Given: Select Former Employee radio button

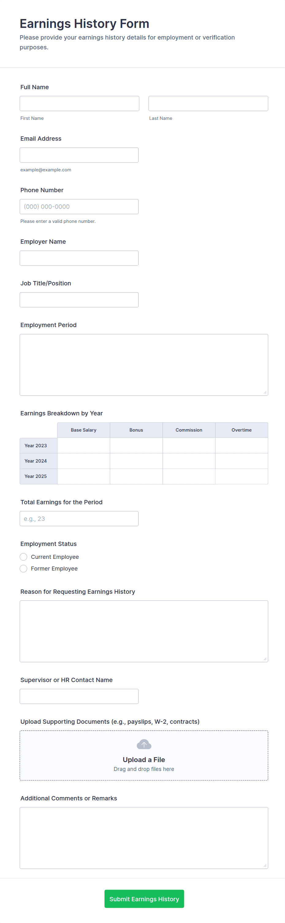Looking at the screenshot, I should point(23,569).
